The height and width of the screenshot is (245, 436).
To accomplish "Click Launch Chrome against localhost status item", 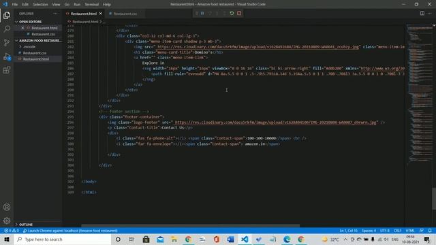I will (x=70, y=231).
